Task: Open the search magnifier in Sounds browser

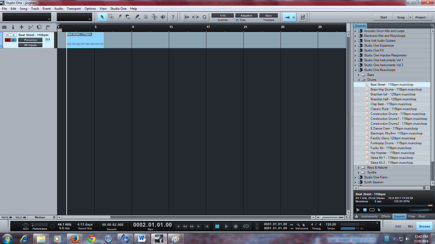Action: click(432, 26)
